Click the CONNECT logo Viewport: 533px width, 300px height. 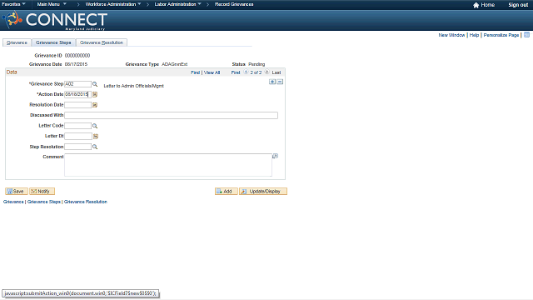pos(55,20)
